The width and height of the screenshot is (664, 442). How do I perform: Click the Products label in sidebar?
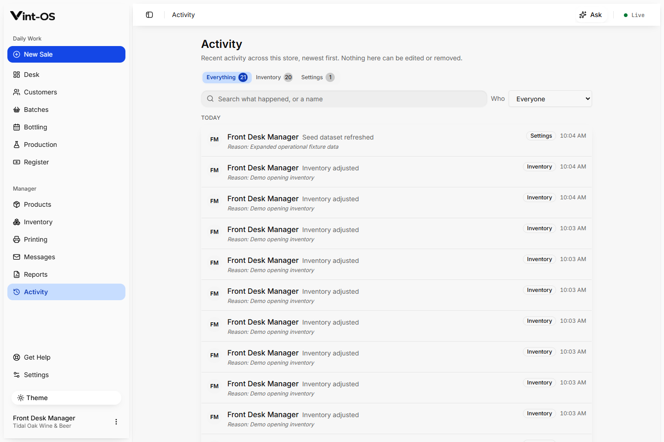[37, 204]
